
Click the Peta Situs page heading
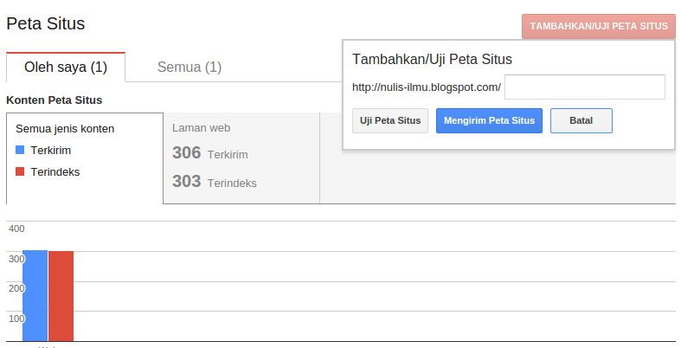[x=46, y=23]
